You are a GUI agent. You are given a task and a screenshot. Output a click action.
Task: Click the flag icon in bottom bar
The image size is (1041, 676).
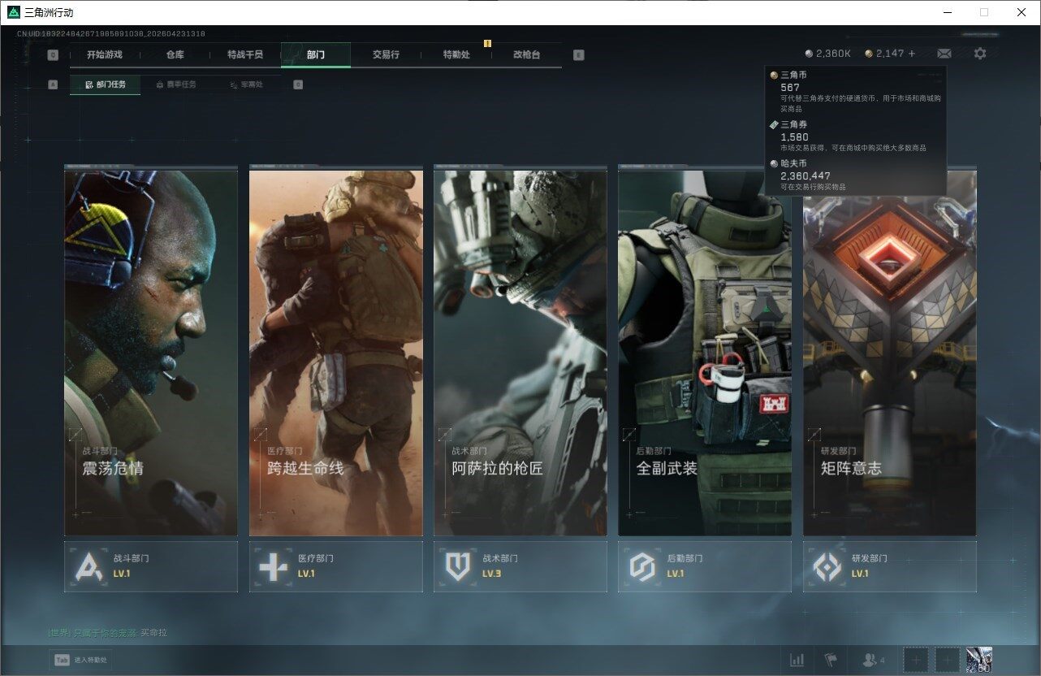pos(830,660)
